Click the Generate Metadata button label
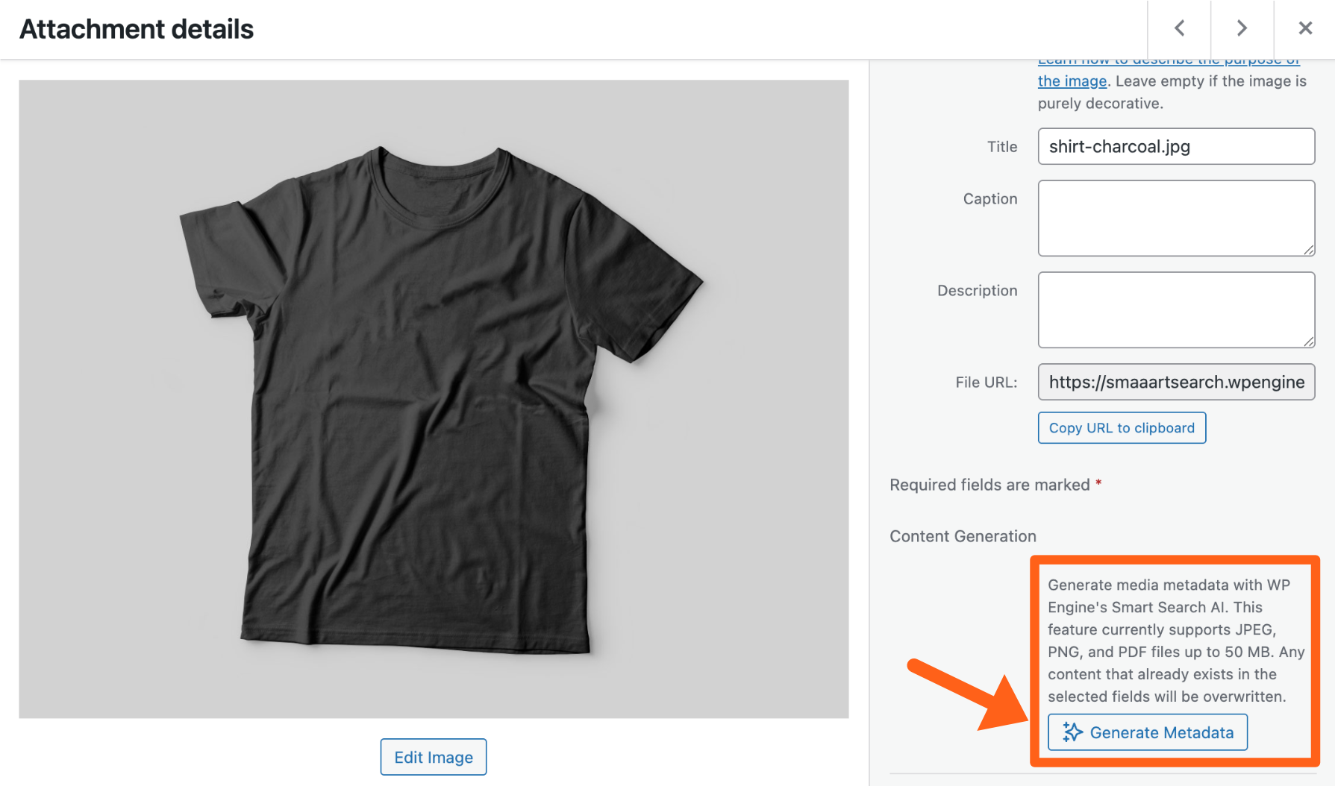This screenshot has height=786, width=1335. [1161, 732]
